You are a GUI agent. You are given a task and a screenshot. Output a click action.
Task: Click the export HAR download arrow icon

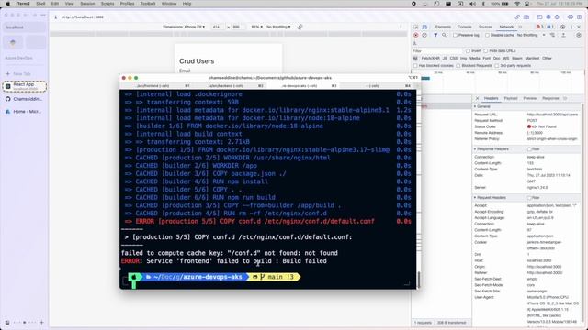click(x=414, y=43)
